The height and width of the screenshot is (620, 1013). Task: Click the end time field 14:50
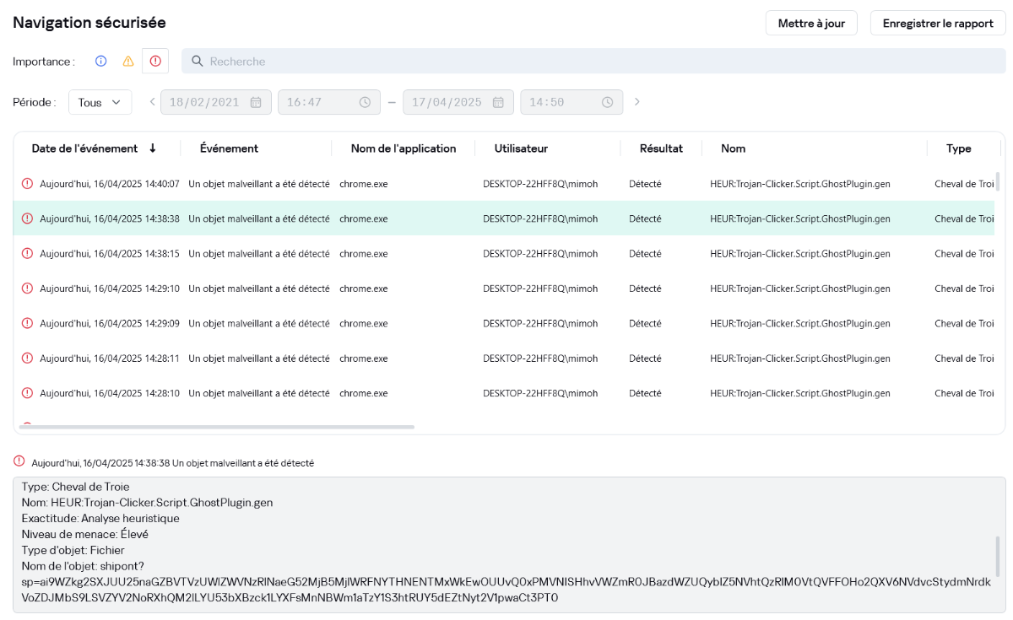point(572,102)
